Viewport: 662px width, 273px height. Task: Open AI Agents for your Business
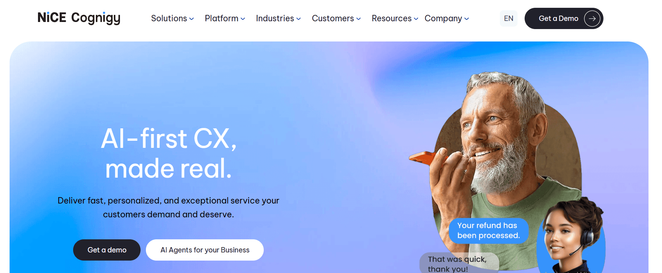(205, 250)
